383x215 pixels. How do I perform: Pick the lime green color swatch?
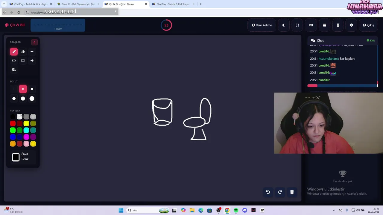click(13, 130)
